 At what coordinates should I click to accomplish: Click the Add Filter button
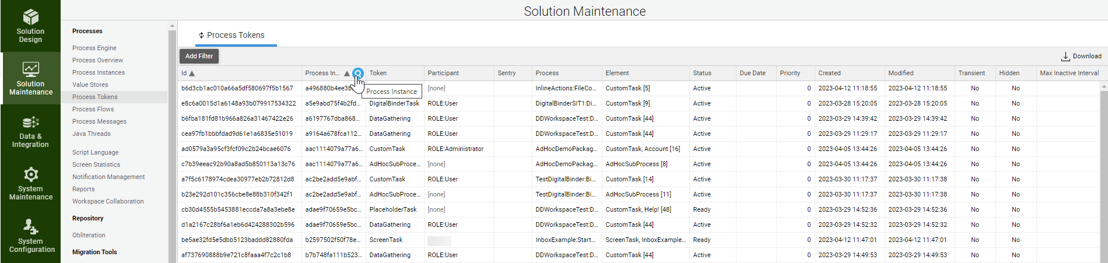[199, 57]
